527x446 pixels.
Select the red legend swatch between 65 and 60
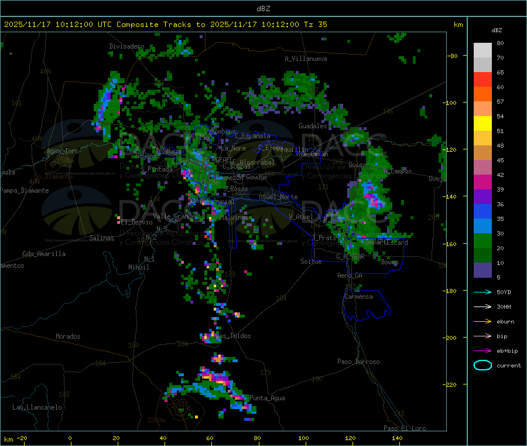pyautogui.click(x=482, y=79)
